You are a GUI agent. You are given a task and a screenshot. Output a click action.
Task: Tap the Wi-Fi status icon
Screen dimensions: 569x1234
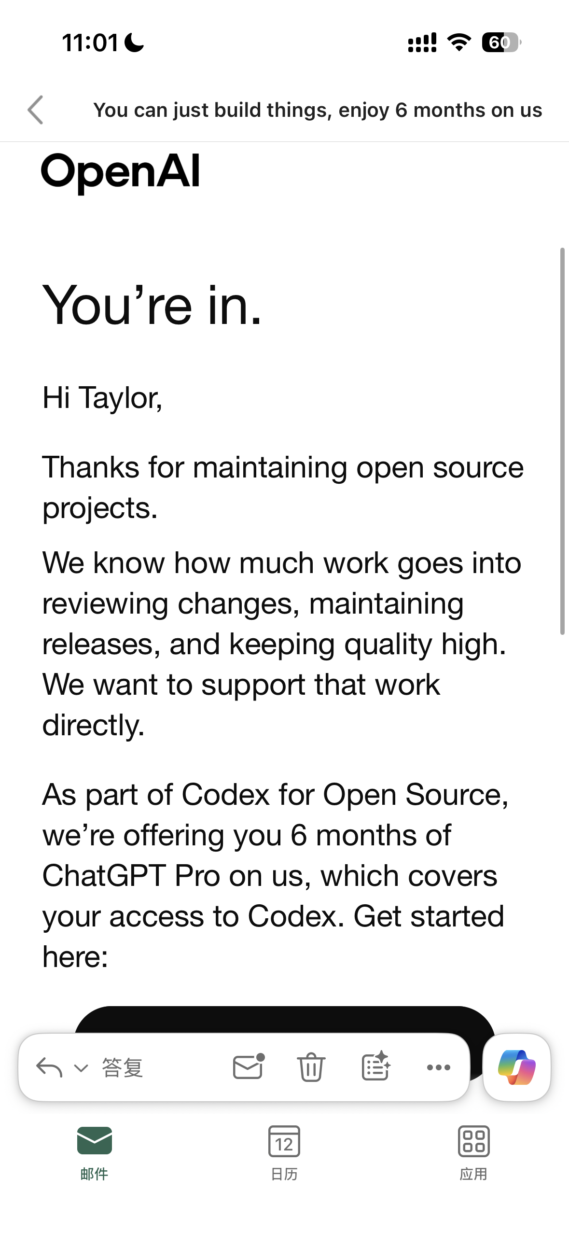(x=459, y=42)
